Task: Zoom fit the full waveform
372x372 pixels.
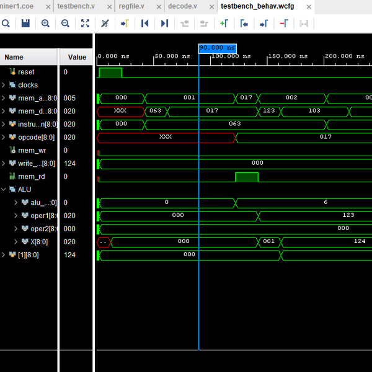Action: point(85,24)
